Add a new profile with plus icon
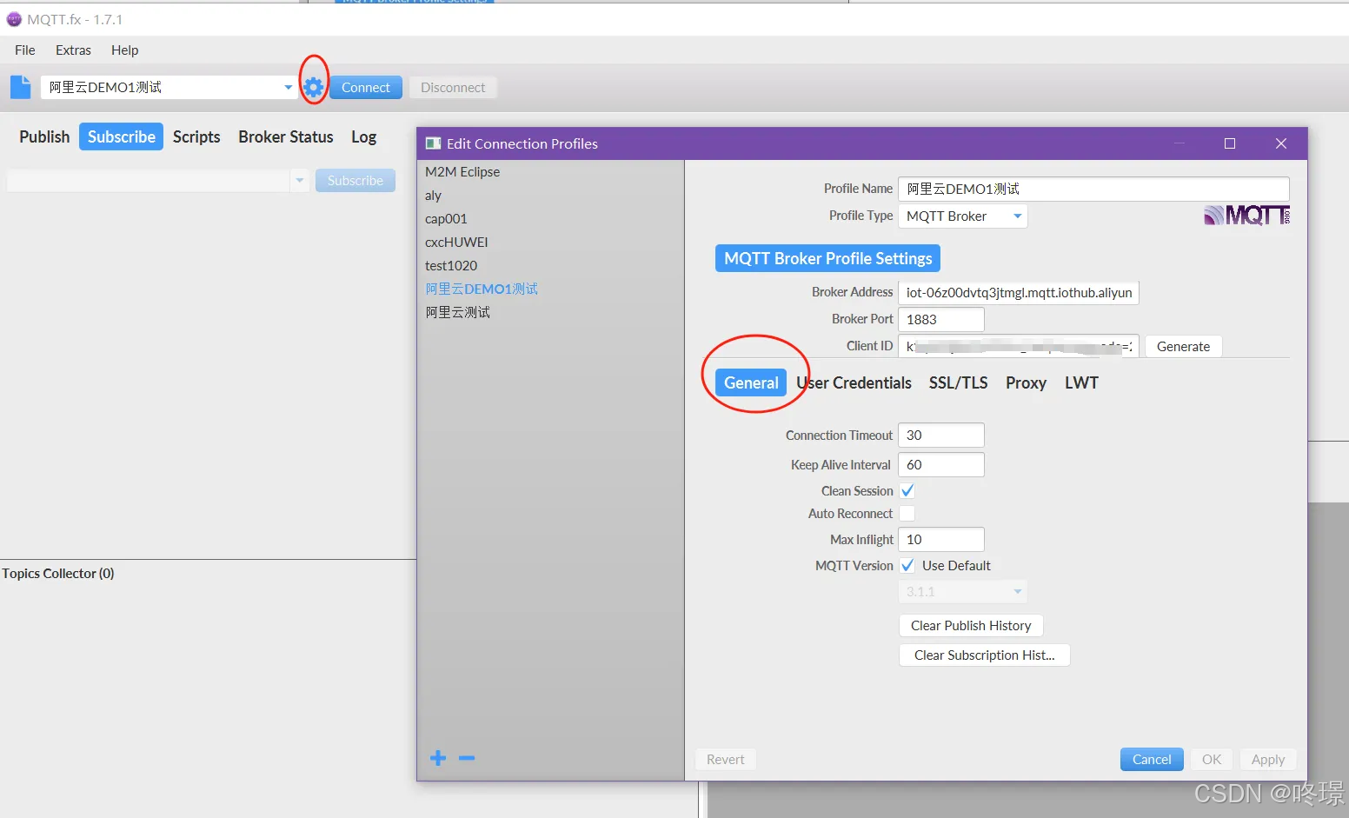The height and width of the screenshot is (818, 1349). point(438,758)
